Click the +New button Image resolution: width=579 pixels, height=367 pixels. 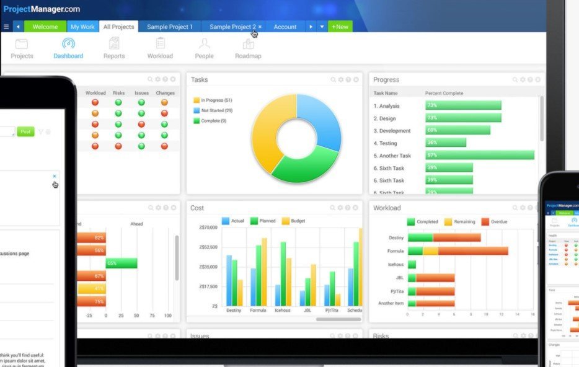[339, 27]
